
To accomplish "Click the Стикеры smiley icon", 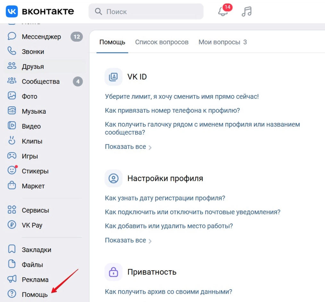I will (13, 170).
